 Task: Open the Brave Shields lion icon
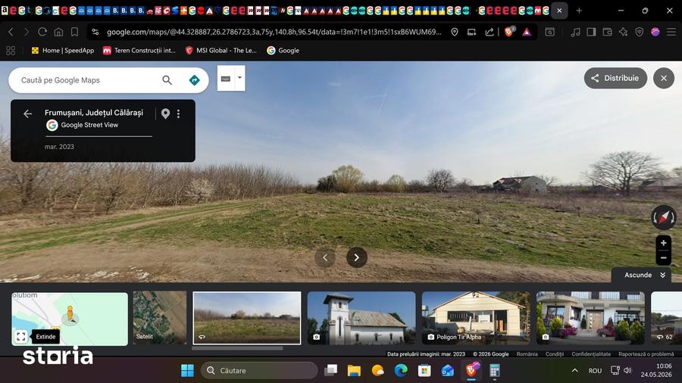(x=509, y=32)
